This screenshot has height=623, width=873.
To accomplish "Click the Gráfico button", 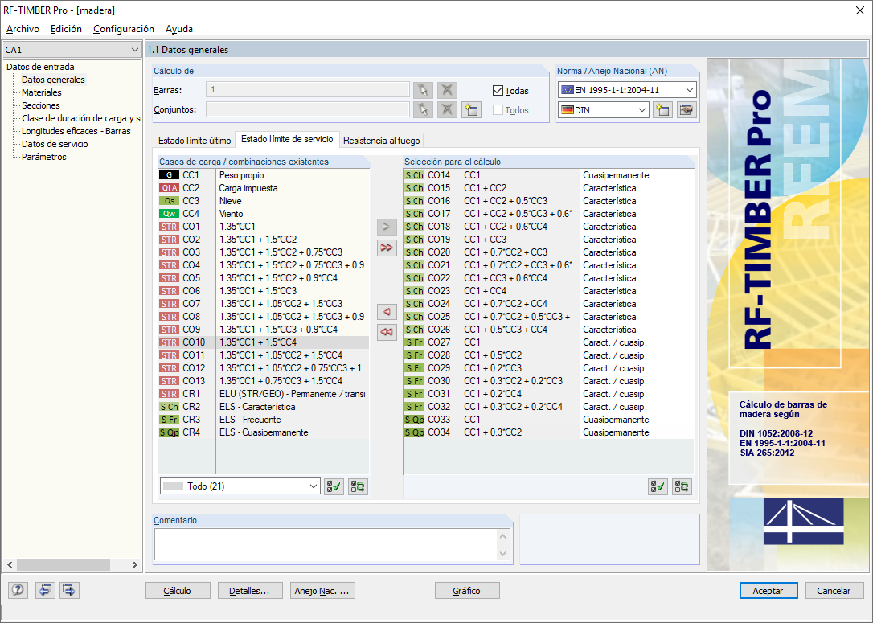I will pyautogui.click(x=466, y=591).
